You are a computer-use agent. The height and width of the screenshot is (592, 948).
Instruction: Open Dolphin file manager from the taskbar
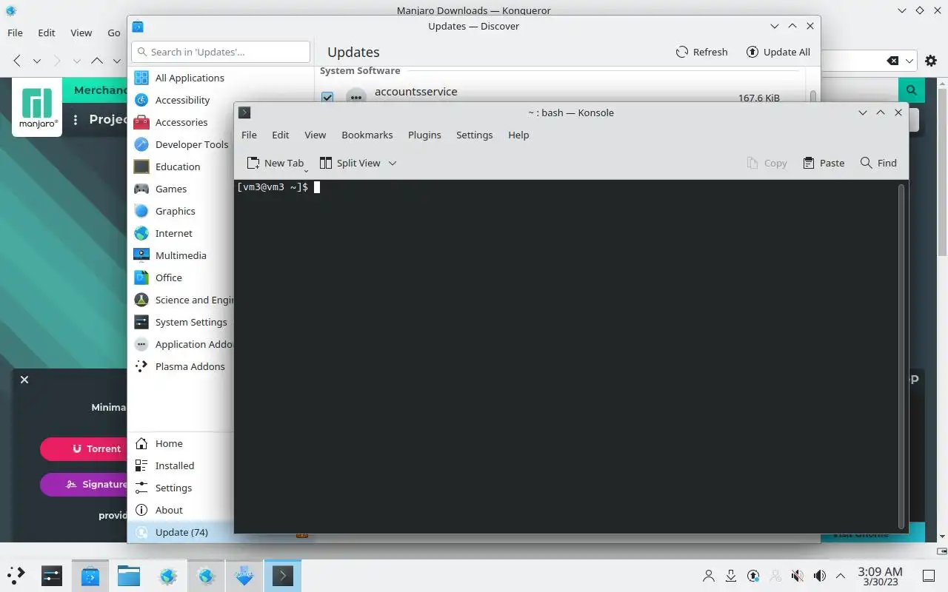[x=129, y=575]
